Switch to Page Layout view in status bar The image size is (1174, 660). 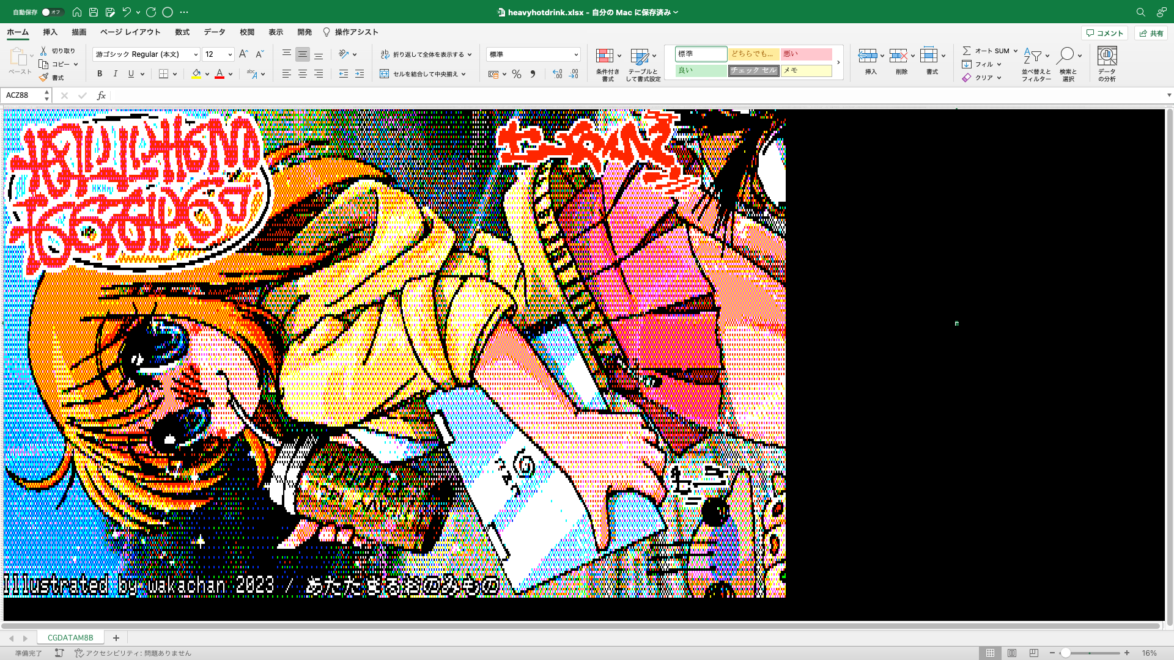1012,653
